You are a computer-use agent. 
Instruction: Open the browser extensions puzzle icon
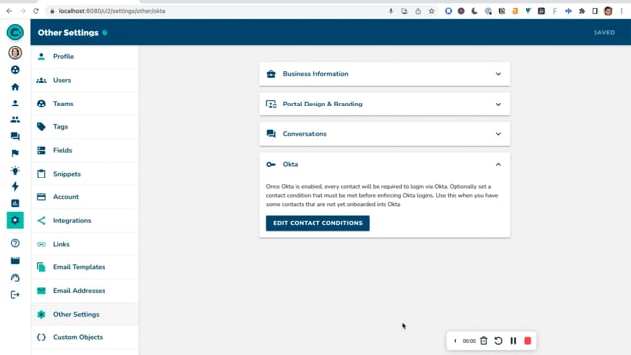click(582, 11)
